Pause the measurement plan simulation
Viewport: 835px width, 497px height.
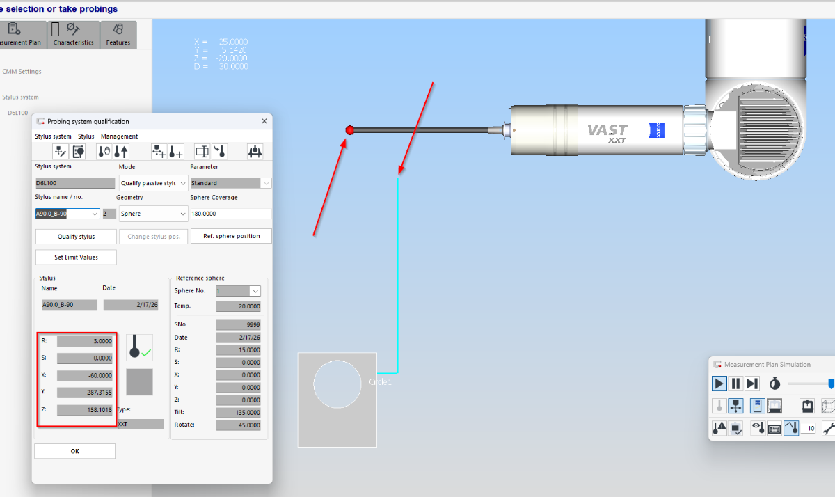pyautogui.click(x=735, y=384)
